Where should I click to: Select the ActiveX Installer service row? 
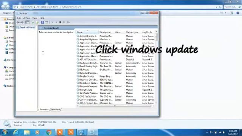tap(115, 36)
